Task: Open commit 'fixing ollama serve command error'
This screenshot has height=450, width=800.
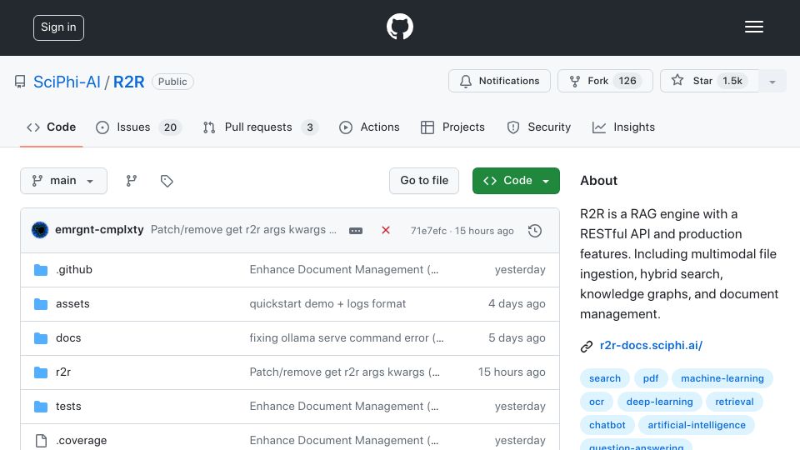Action: pyautogui.click(x=347, y=337)
